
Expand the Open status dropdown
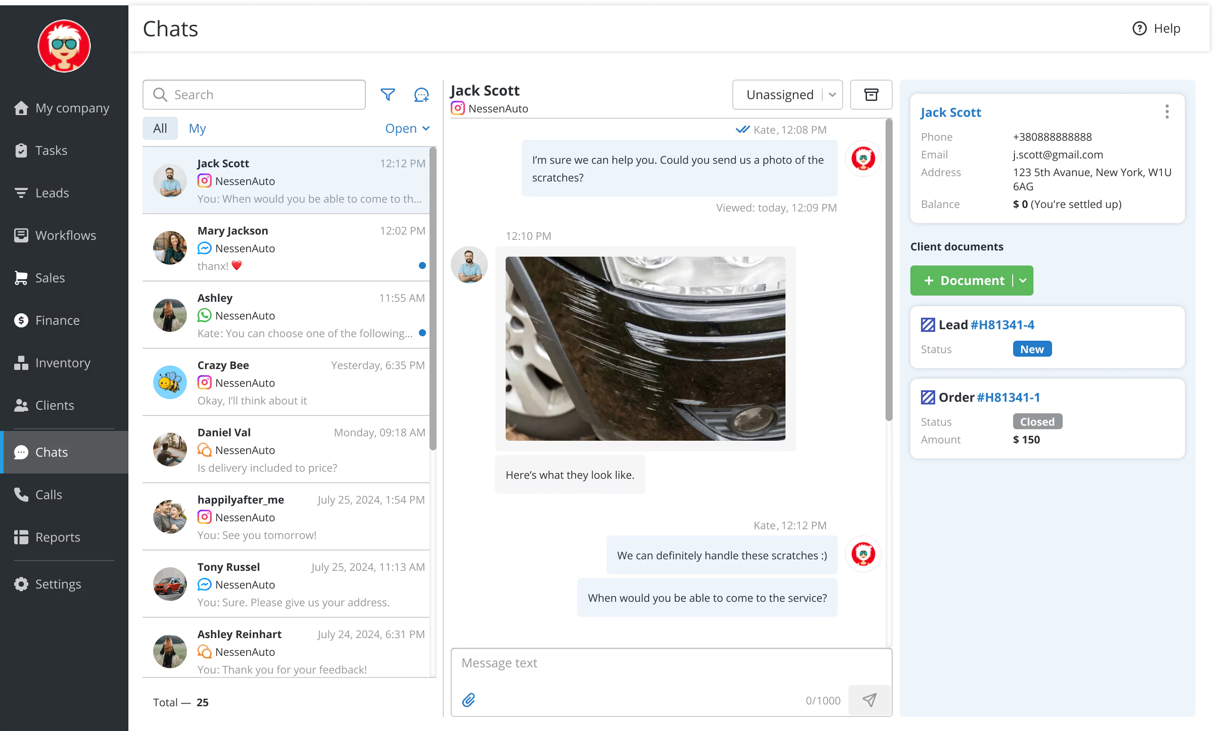[407, 129]
